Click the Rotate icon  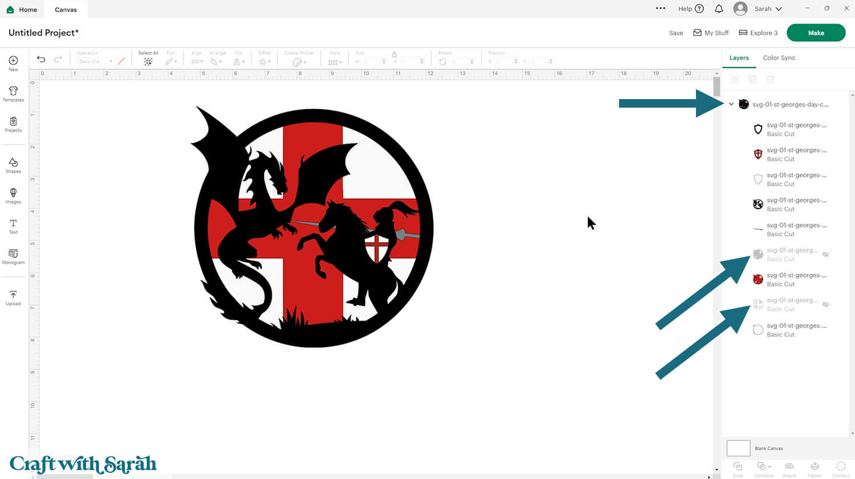tap(443, 62)
